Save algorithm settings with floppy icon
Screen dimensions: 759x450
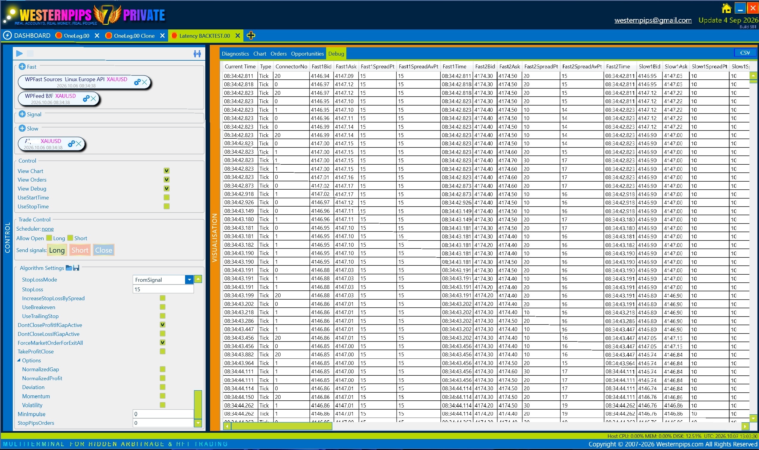pos(76,268)
